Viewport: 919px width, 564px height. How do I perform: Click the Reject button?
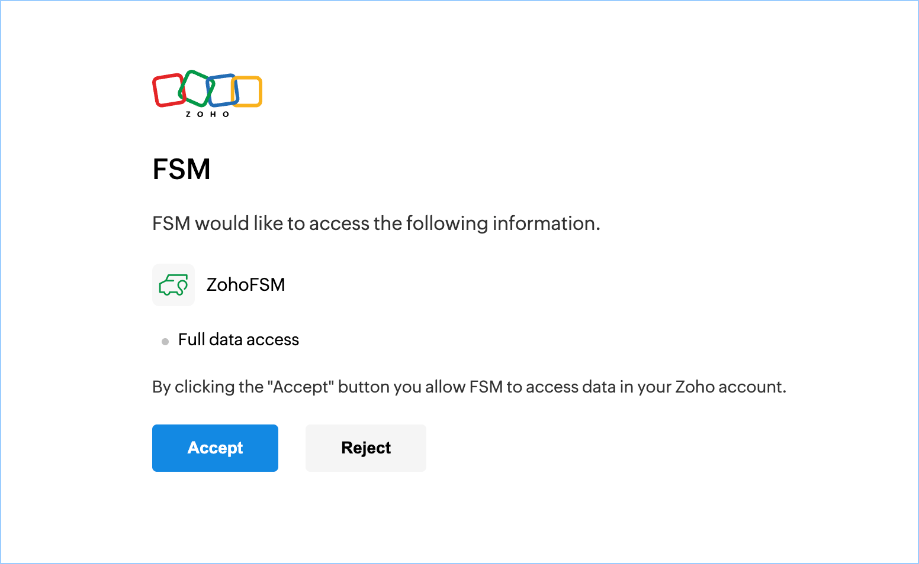click(x=366, y=448)
